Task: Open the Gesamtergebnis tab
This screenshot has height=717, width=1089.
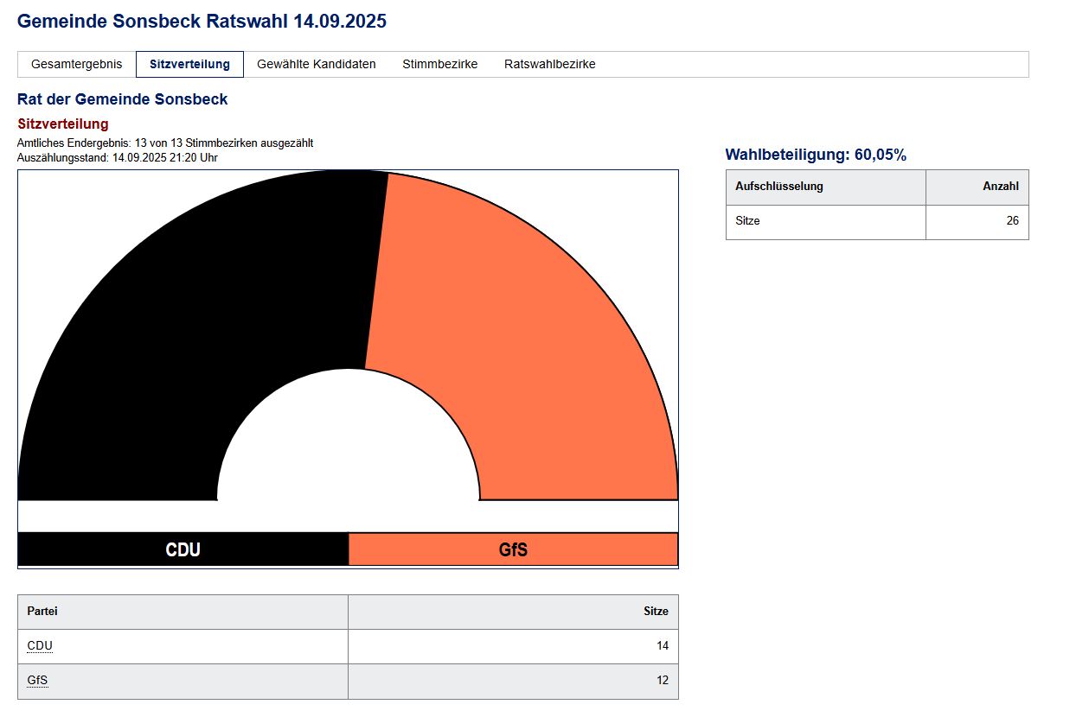Action: [x=77, y=64]
